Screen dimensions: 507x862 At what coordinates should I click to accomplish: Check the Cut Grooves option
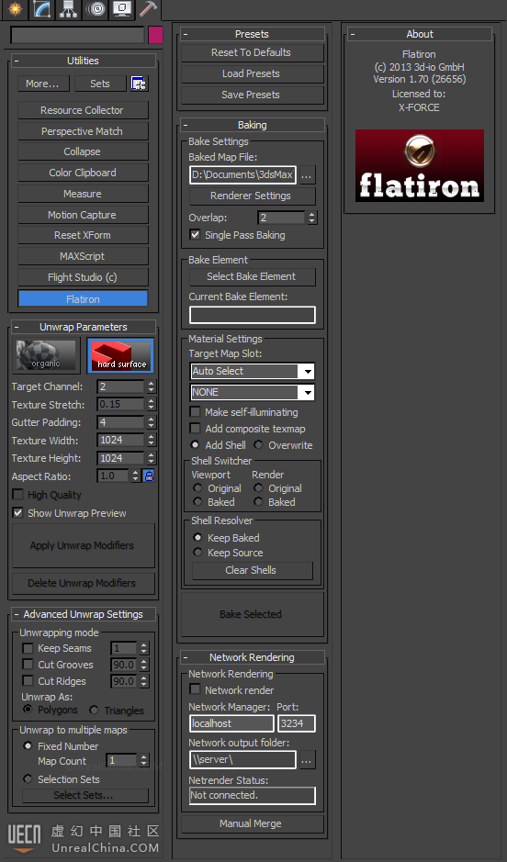(x=28, y=664)
